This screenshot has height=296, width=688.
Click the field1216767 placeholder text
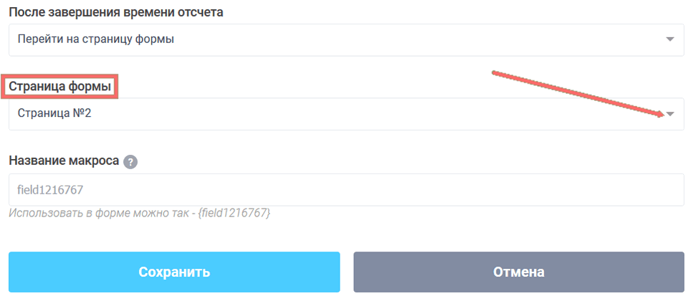[51, 190]
